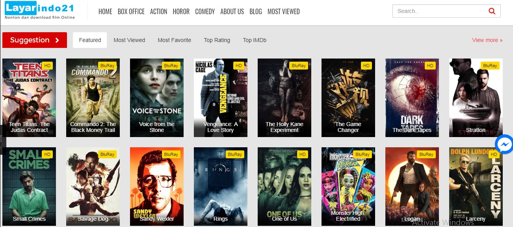
Task: Click the BluRay badge on Sandy Wexler
Action: (171, 154)
